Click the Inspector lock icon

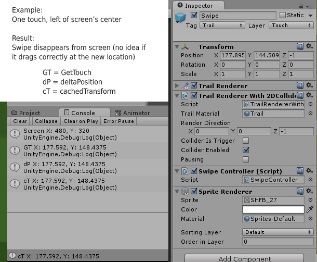click(301, 6)
